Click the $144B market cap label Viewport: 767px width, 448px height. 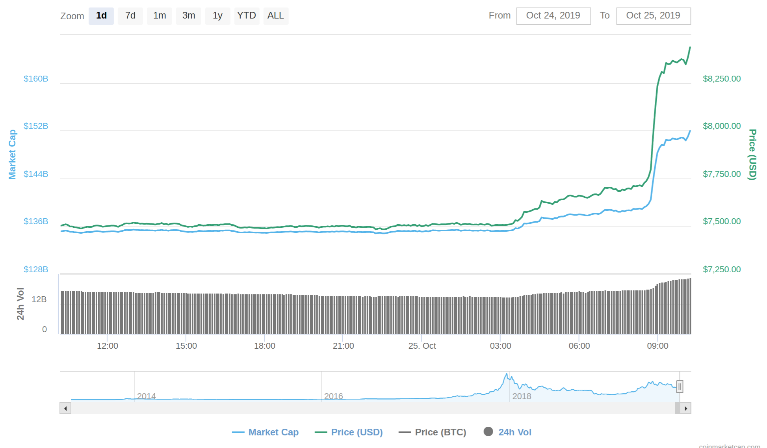tap(36, 174)
